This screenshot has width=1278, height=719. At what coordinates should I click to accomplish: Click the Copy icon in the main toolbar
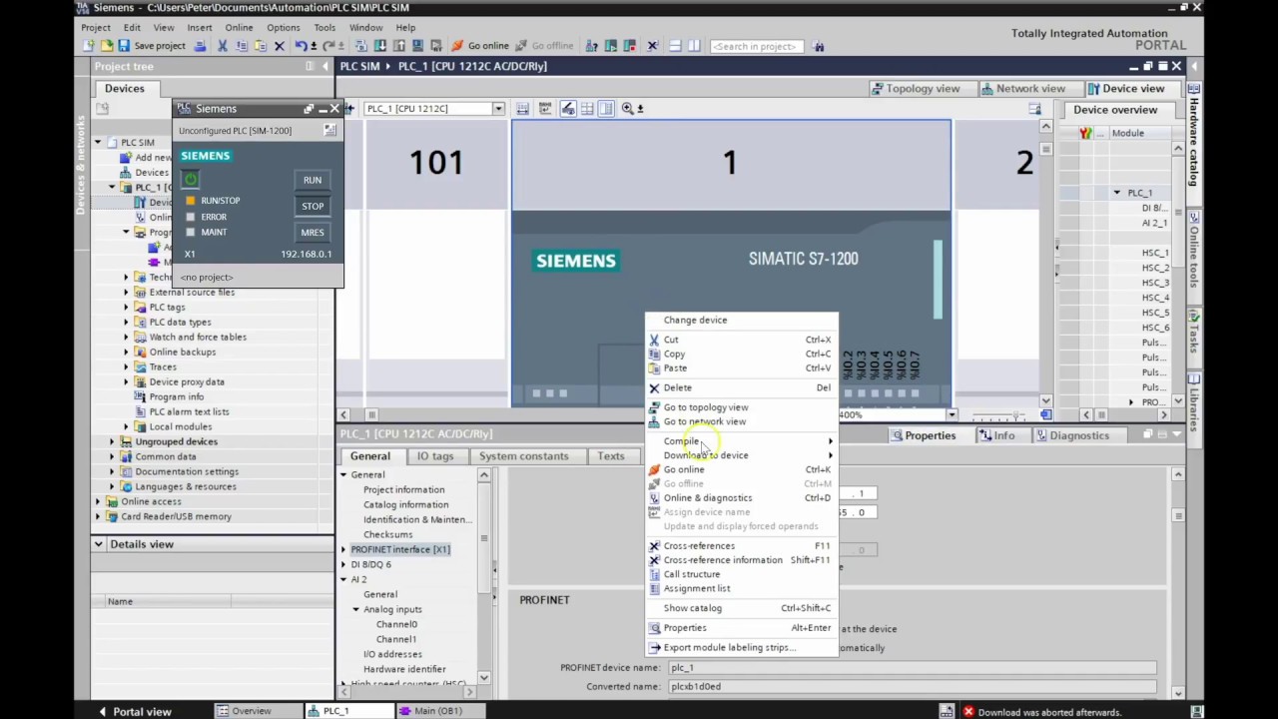point(242,46)
